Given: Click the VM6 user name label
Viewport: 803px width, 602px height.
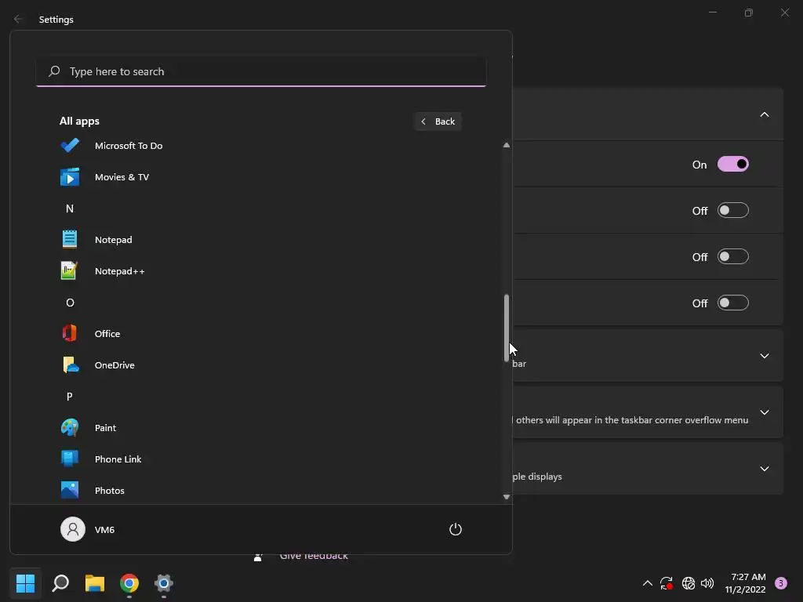Looking at the screenshot, I should coord(104,530).
